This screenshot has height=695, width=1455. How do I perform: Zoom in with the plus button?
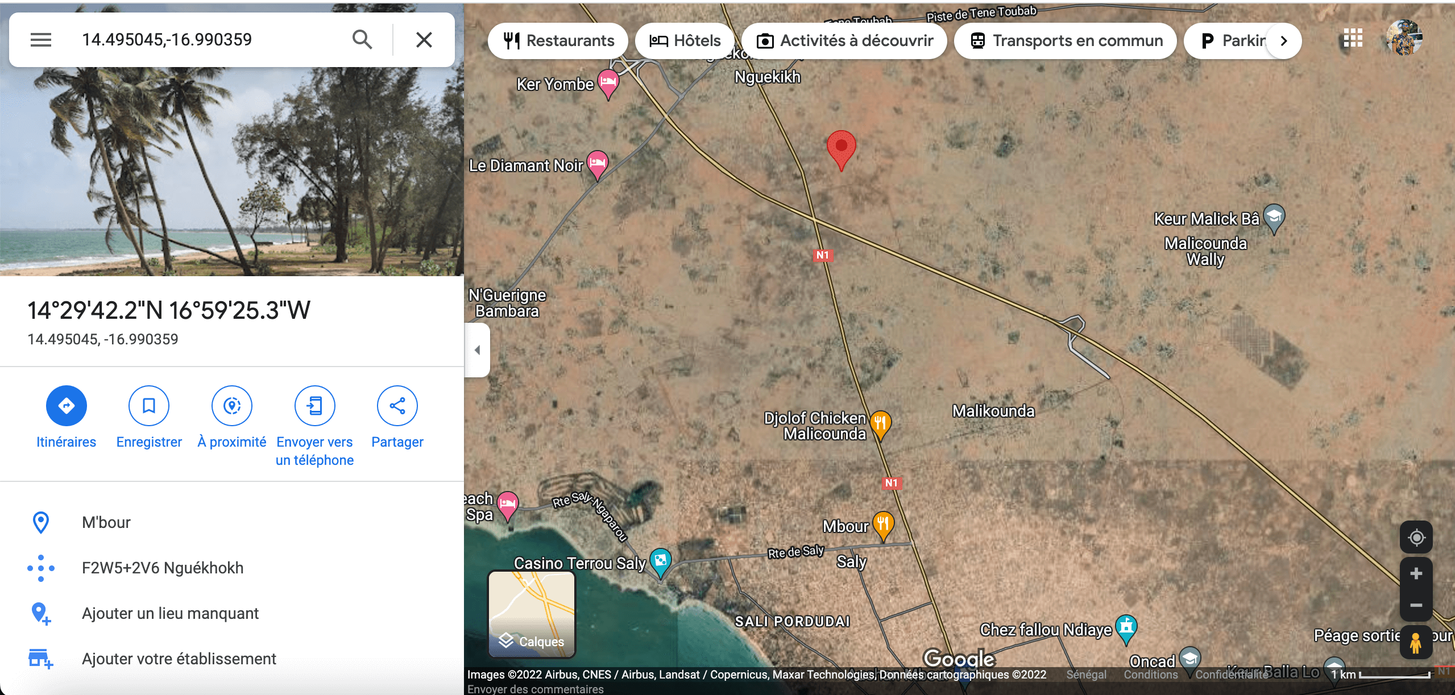tap(1416, 573)
